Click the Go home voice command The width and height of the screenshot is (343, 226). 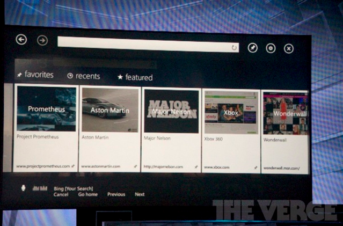coord(88,194)
